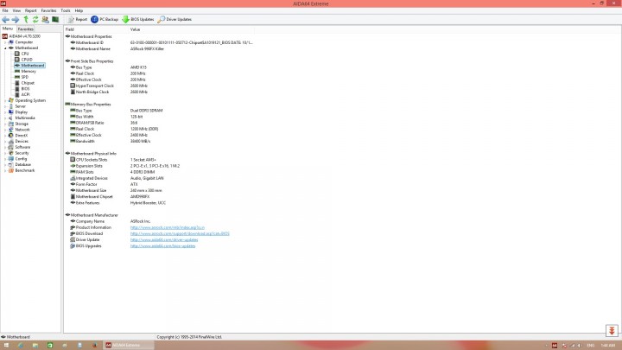Switch to the Menu tab in sidebar

[8, 29]
